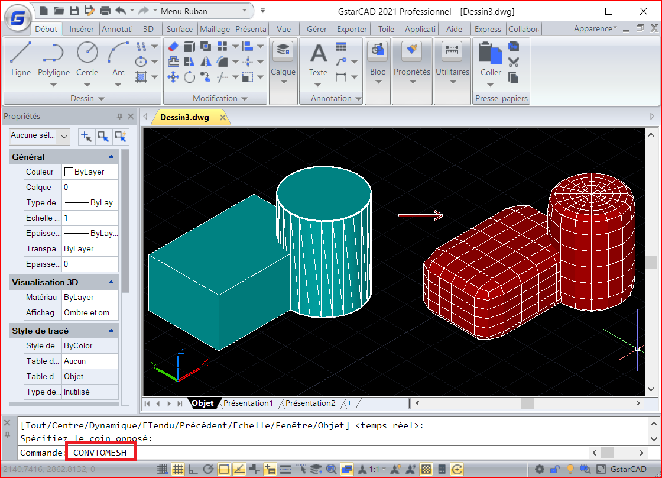Open the Vue ribbon tab
The height and width of the screenshot is (478, 662).
click(284, 29)
